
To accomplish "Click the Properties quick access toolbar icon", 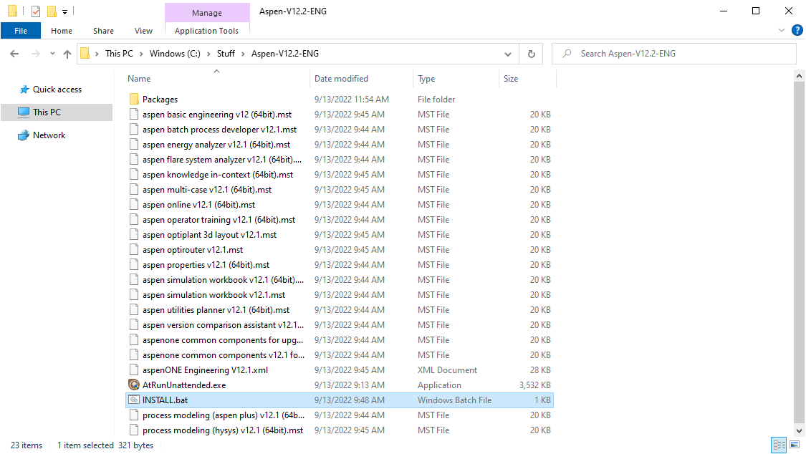I will coord(36,11).
